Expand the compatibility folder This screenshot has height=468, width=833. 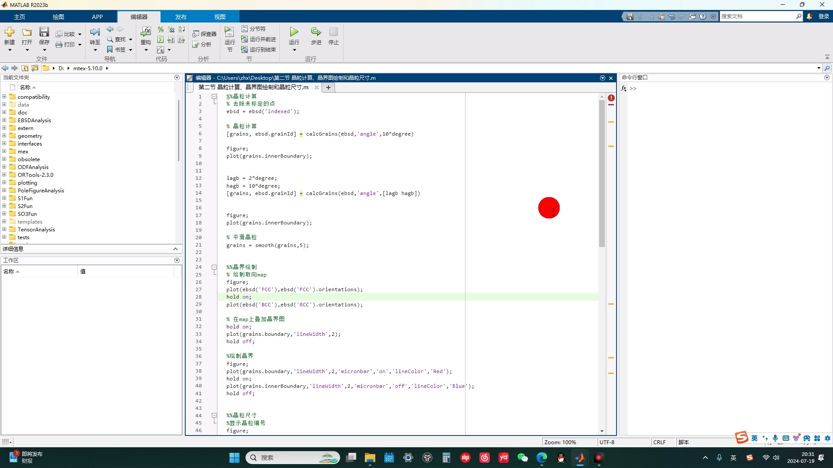4,97
